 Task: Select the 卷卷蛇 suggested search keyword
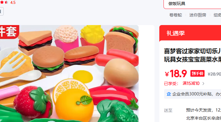[175, 15]
